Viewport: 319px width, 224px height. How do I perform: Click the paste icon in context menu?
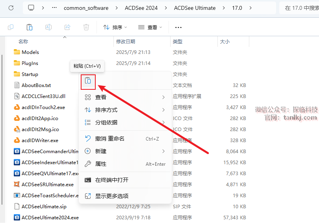88,81
